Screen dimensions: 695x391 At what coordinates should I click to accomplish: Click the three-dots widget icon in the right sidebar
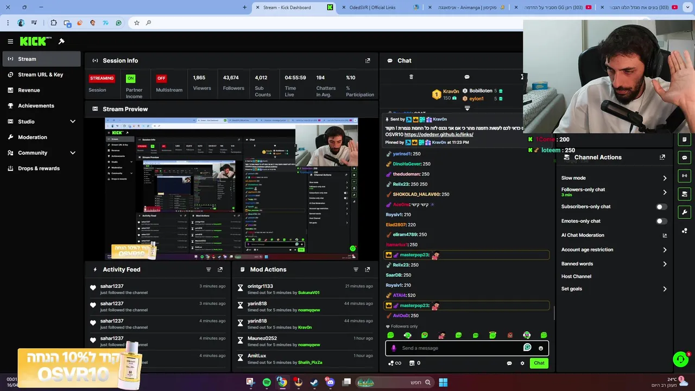coord(684,231)
